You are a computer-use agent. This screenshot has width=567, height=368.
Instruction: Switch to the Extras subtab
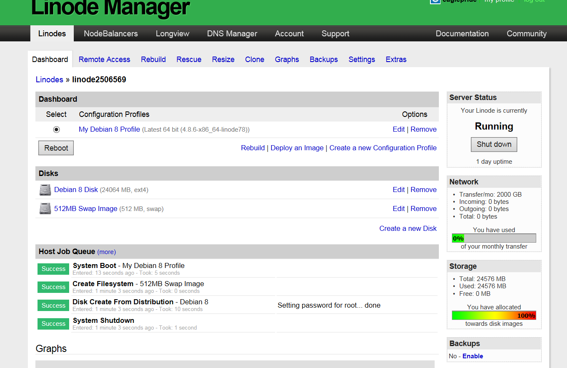pos(396,60)
